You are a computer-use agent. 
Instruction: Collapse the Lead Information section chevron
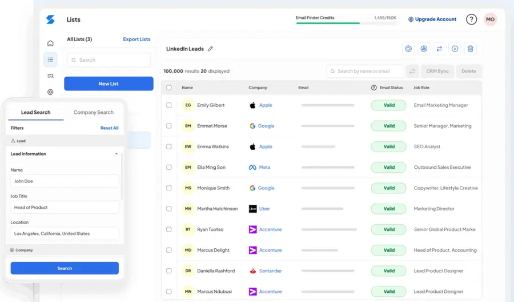[117, 154]
